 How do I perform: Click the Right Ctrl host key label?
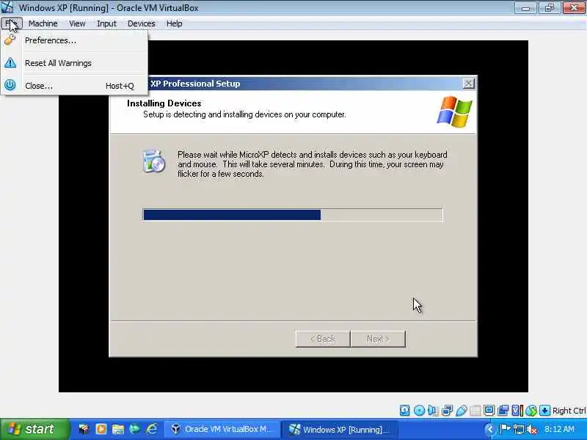(569, 411)
